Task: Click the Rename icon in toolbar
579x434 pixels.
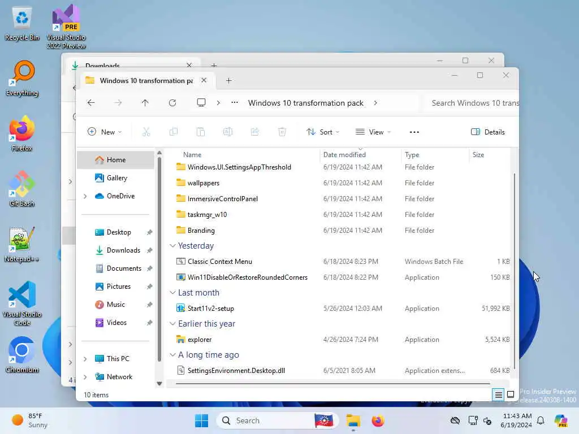Action: 227,132
